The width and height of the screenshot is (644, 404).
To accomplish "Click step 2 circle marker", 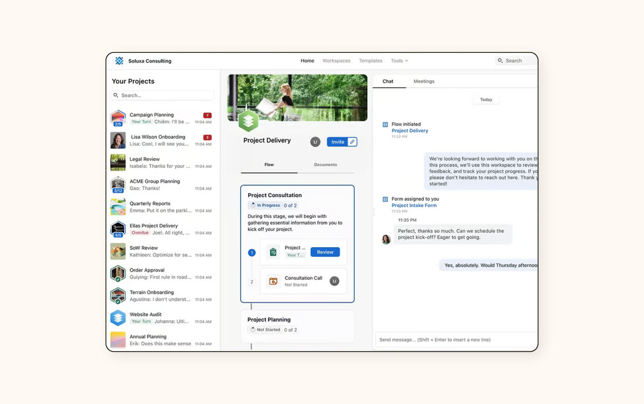I will pyautogui.click(x=252, y=282).
